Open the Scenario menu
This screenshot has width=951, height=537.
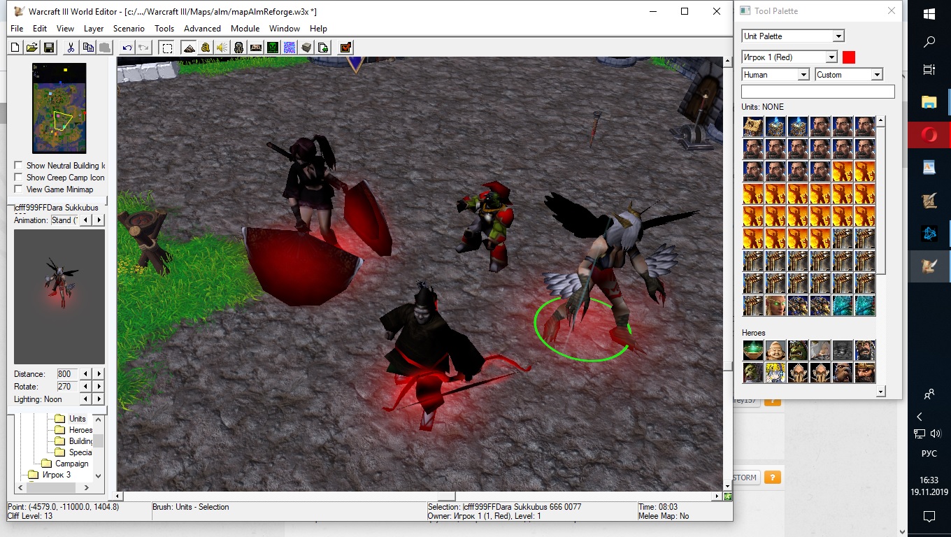coord(129,29)
